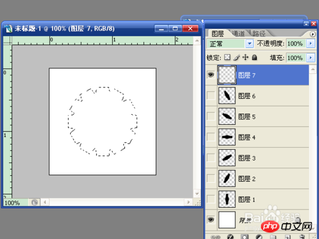Hide 图层 7 using its eye icon
Viewport: 319px width, 239px height.
[x=211, y=75]
